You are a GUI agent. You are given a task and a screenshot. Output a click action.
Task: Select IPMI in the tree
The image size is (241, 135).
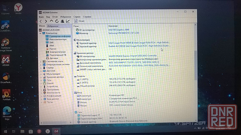pyautogui.click(x=50, y=46)
